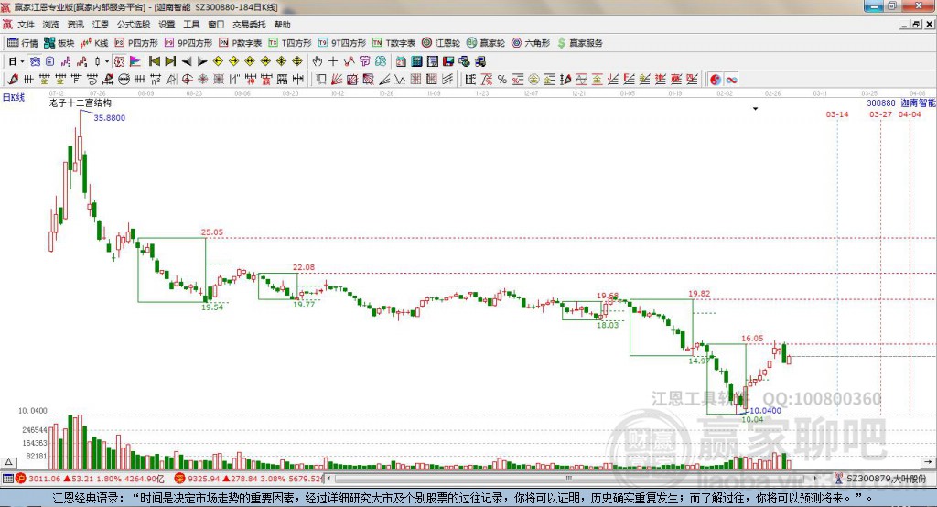The height and width of the screenshot is (507, 937).
Task: Open the P四方形 tool
Action: [136, 42]
